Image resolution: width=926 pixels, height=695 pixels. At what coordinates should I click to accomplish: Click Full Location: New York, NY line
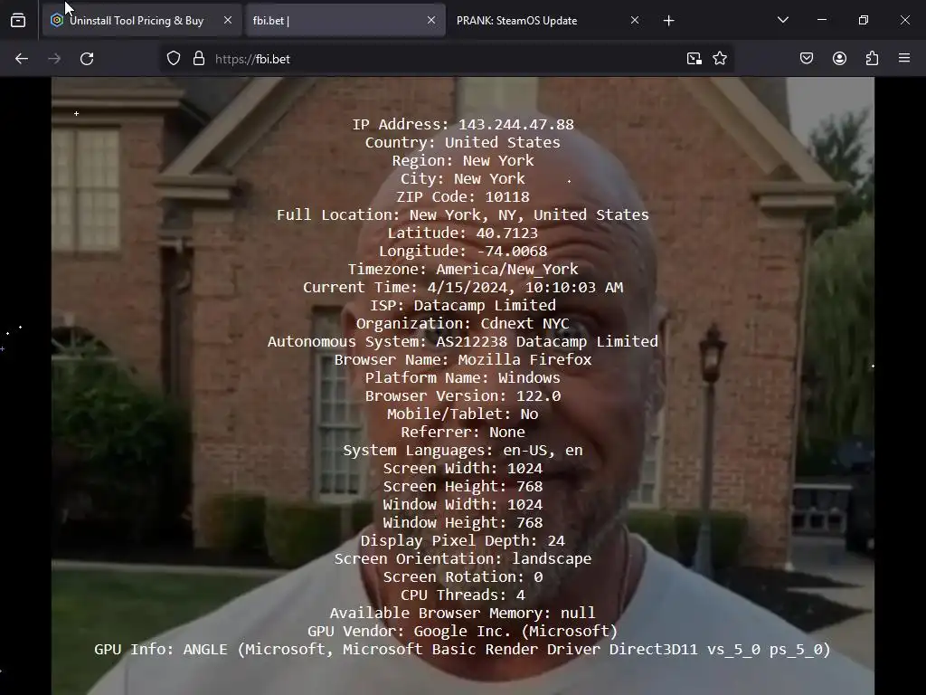(x=463, y=215)
